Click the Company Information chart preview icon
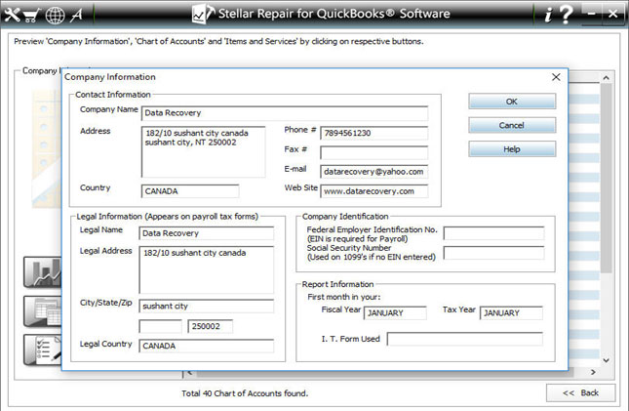 coord(43,272)
